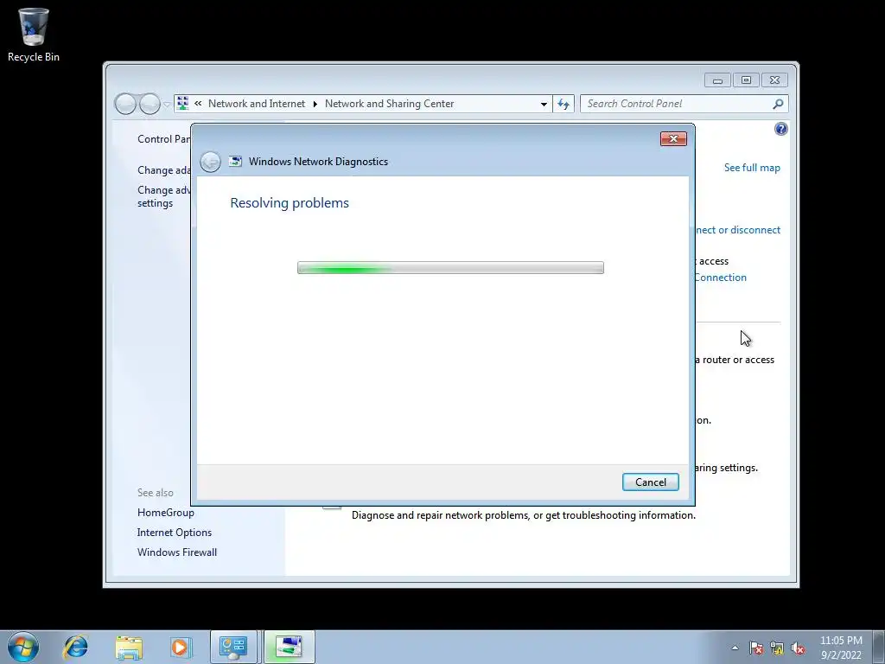
Task: Open the Windows Start menu
Action: [x=23, y=647]
